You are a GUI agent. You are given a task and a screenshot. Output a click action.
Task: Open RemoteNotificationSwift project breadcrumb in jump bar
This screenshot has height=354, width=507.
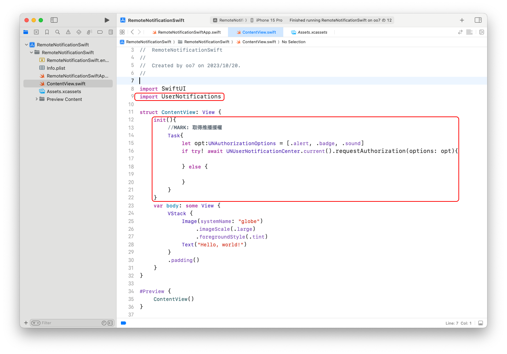point(146,42)
